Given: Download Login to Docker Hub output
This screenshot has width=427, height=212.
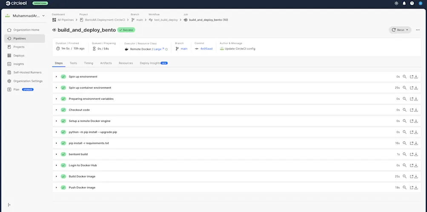Looking at the screenshot, I should (416, 165).
